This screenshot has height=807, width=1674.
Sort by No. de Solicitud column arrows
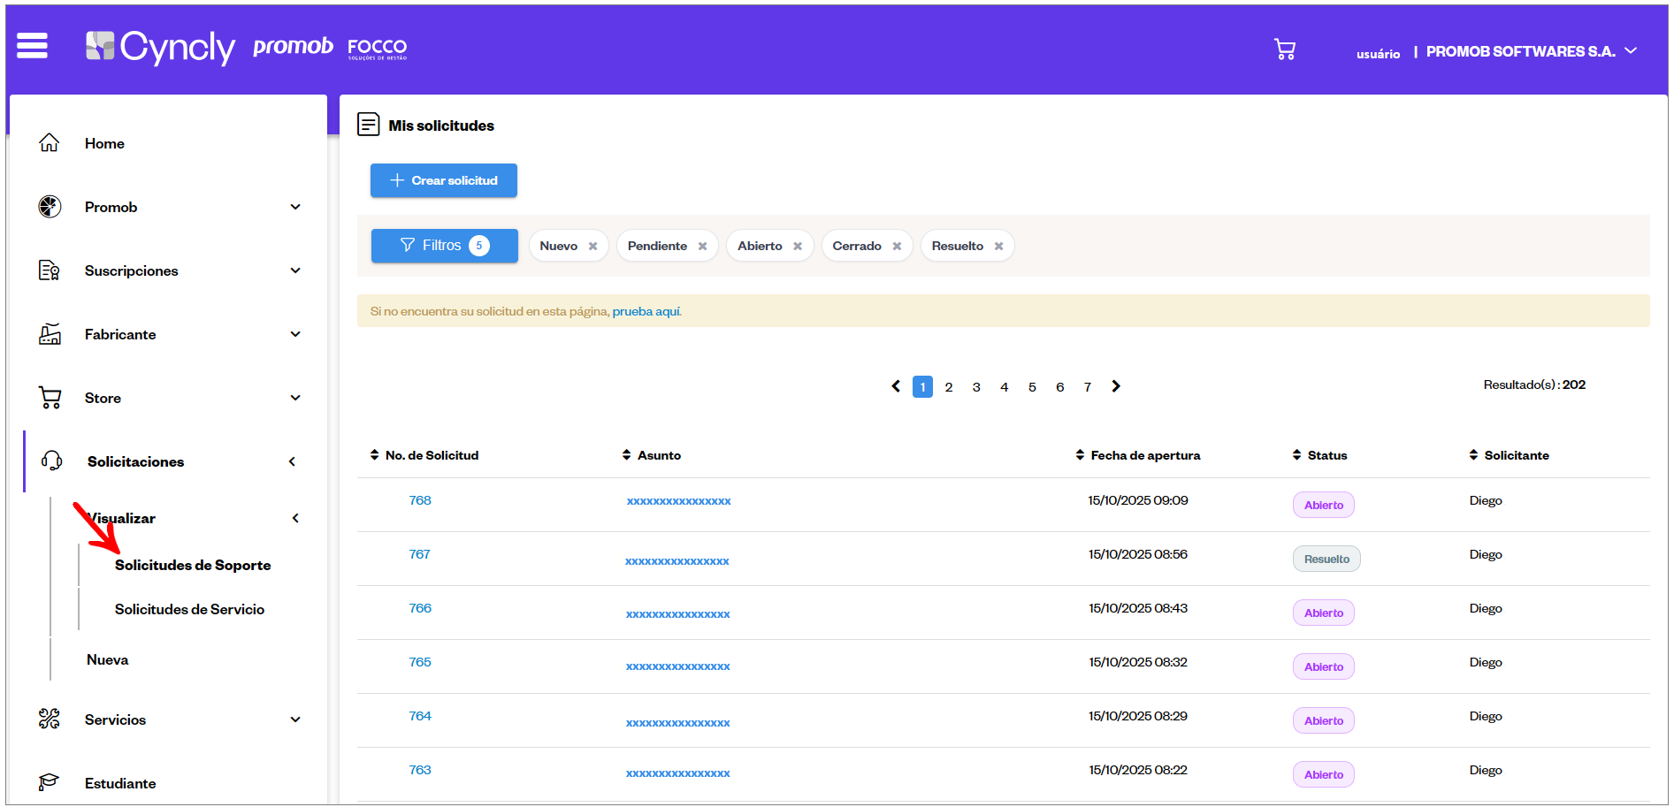pos(374,455)
